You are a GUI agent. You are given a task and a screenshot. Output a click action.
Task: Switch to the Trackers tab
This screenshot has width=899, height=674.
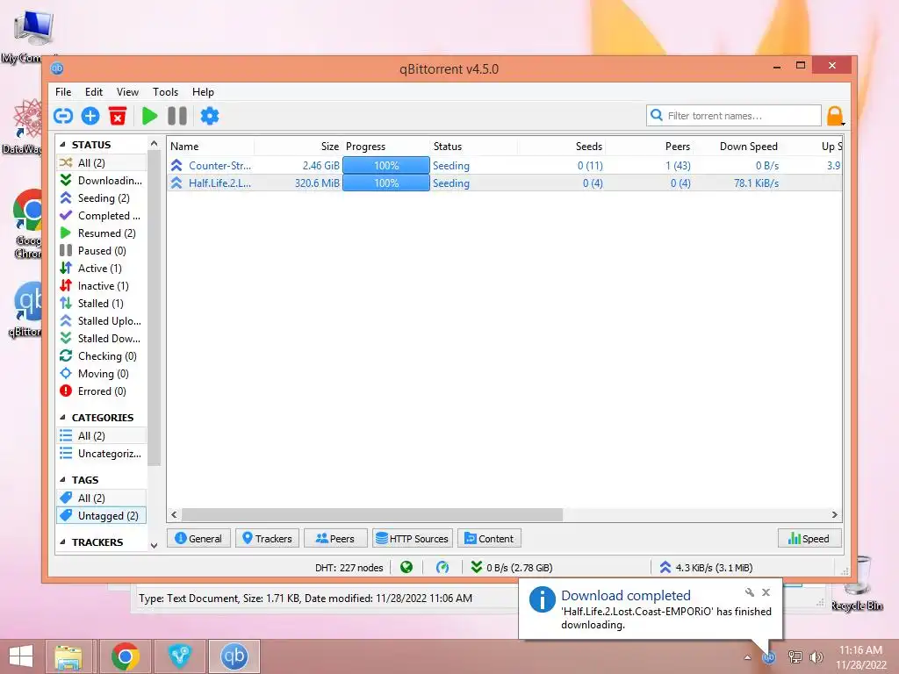(x=267, y=539)
